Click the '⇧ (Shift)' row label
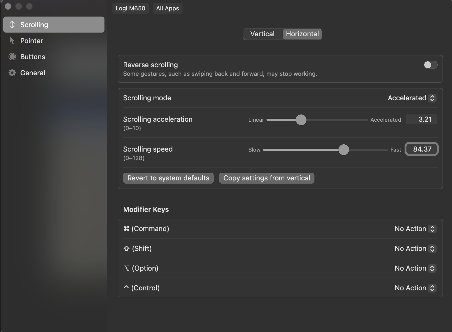 [138, 248]
